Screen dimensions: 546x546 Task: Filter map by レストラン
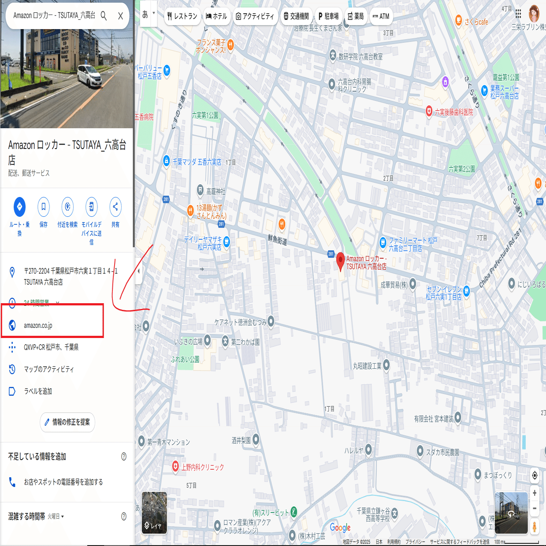pos(182,16)
